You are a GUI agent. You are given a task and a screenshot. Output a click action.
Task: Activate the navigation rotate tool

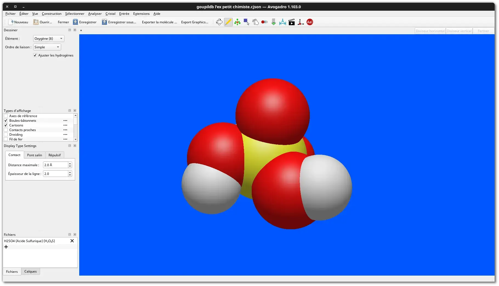219,22
